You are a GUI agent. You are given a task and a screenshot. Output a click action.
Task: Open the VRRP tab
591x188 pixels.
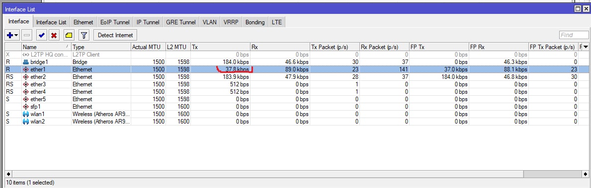click(x=231, y=22)
